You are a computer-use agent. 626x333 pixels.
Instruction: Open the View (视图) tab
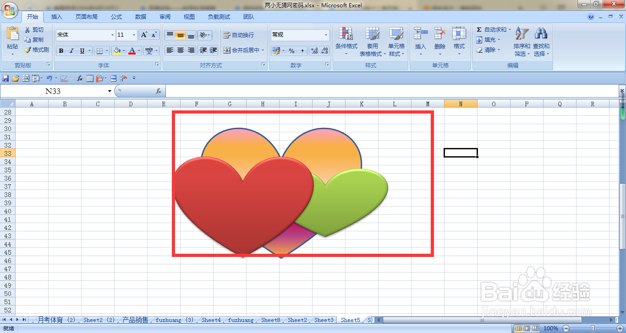tap(189, 17)
